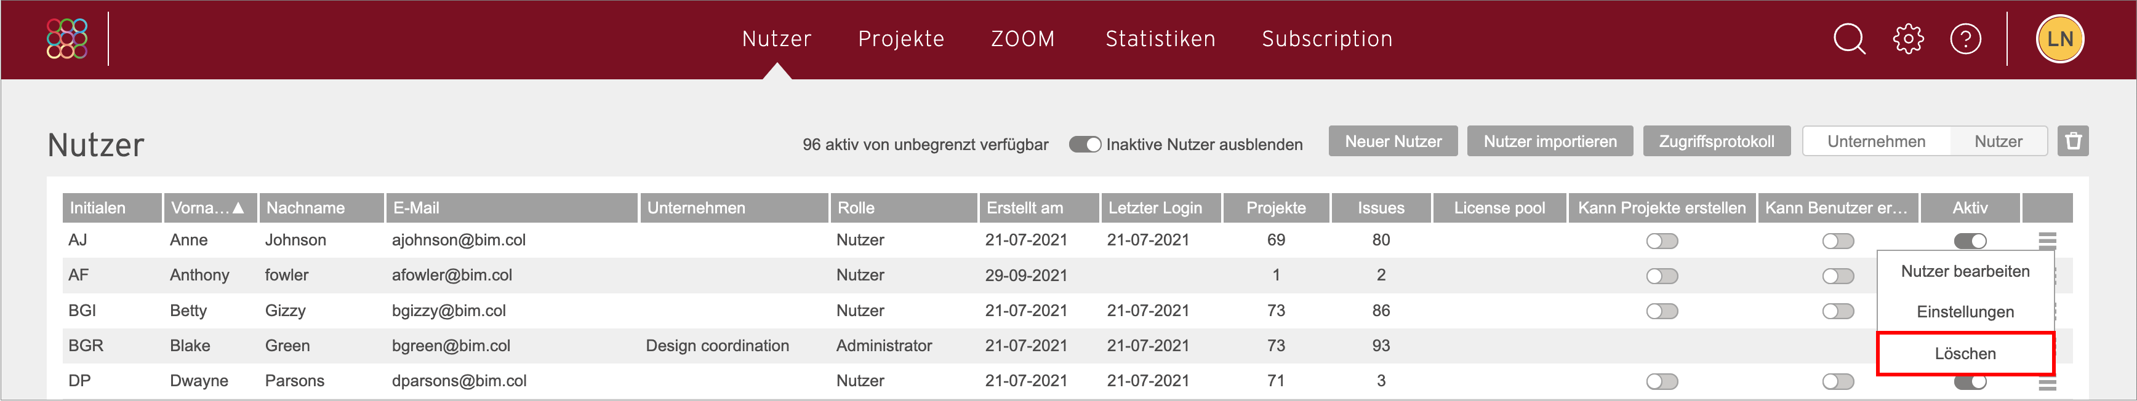Open the settings gear icon

click(x=1908, y=39)
